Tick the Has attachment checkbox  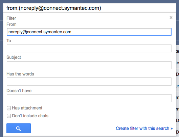pos(9,108)
